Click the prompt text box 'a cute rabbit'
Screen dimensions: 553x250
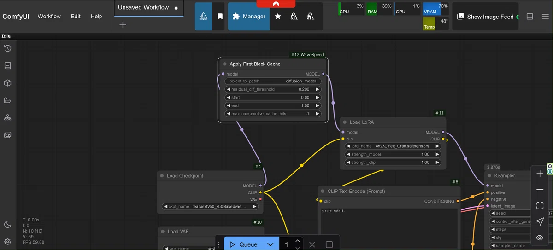click(x=388, y=229)
